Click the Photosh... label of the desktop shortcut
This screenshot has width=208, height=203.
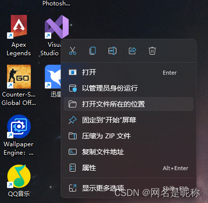pyautogui.click(x=56, y=3)
